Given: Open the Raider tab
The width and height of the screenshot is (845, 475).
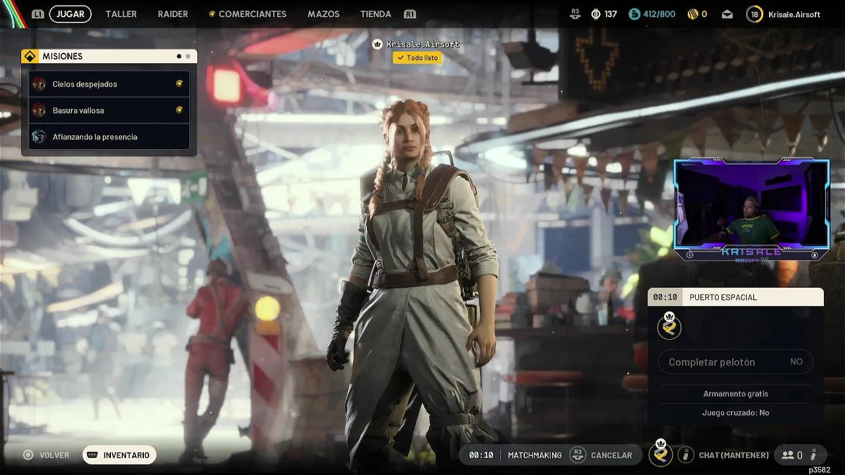Looking at the screenshot, I should pos(173,14).
